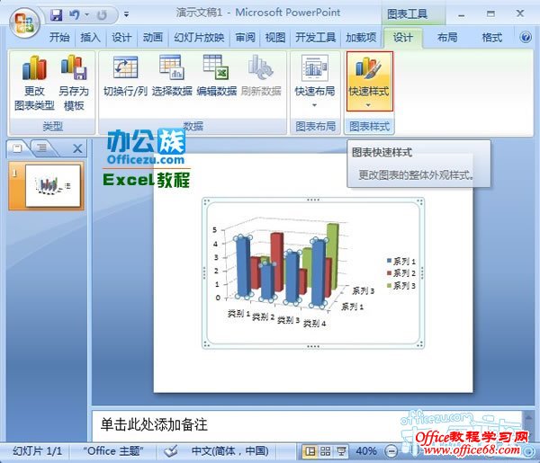Screen dimensions: 540x463
Task: Start slide show from status bar
Action: (x=341, y=451)
